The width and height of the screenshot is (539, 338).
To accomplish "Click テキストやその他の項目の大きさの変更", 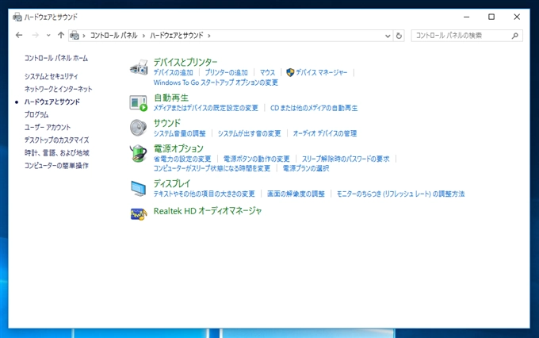I will click(x=205, y=194).
